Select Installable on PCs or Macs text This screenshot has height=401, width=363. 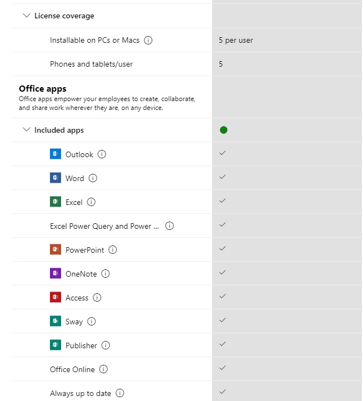click(x=94, y=40)
